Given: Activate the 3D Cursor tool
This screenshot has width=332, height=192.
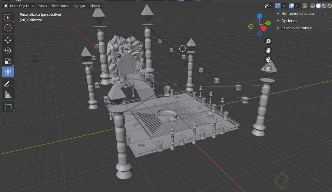Looking at the screenshot, I should tap(8, 28).
